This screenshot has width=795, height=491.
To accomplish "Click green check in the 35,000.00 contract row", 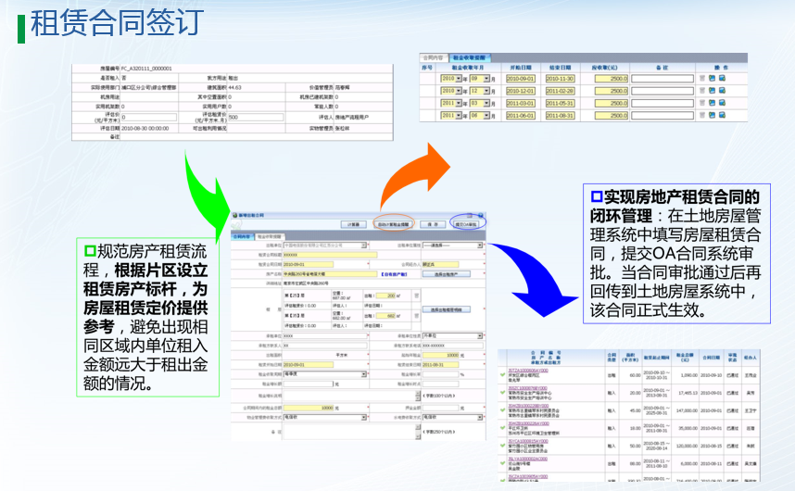I will click(502, 428).
